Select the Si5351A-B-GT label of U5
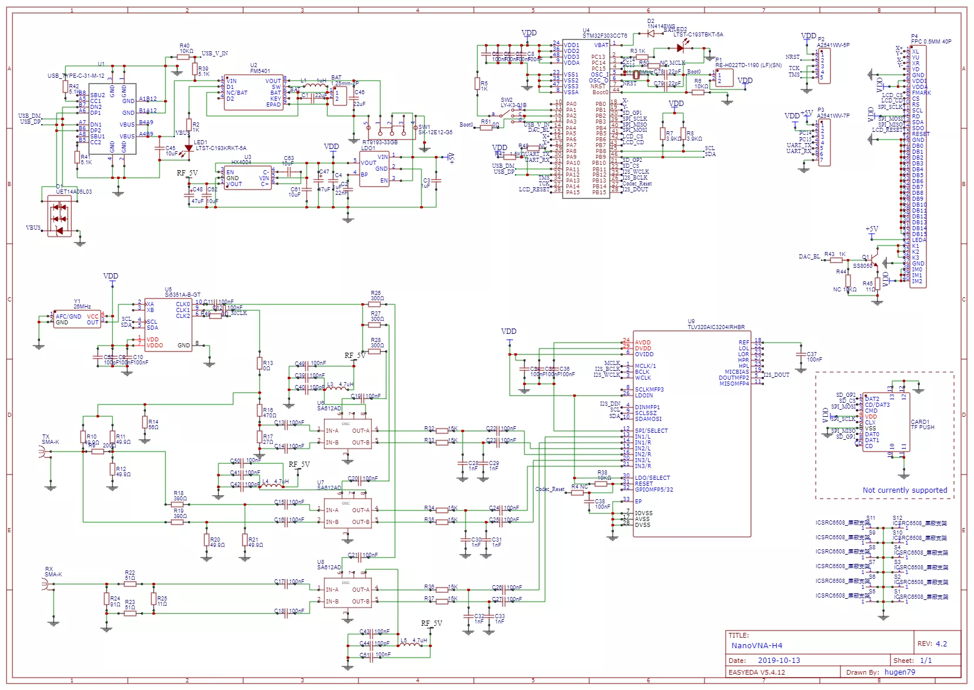 tap(182, 294)
